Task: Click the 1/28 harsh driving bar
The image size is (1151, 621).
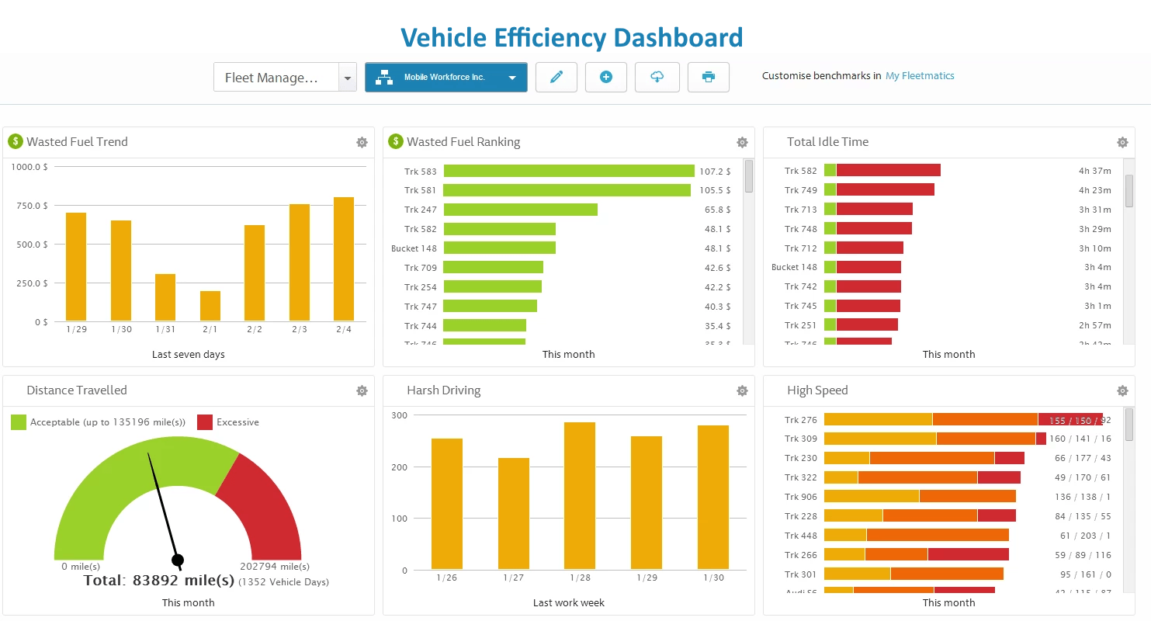Action: coord(580,496)
